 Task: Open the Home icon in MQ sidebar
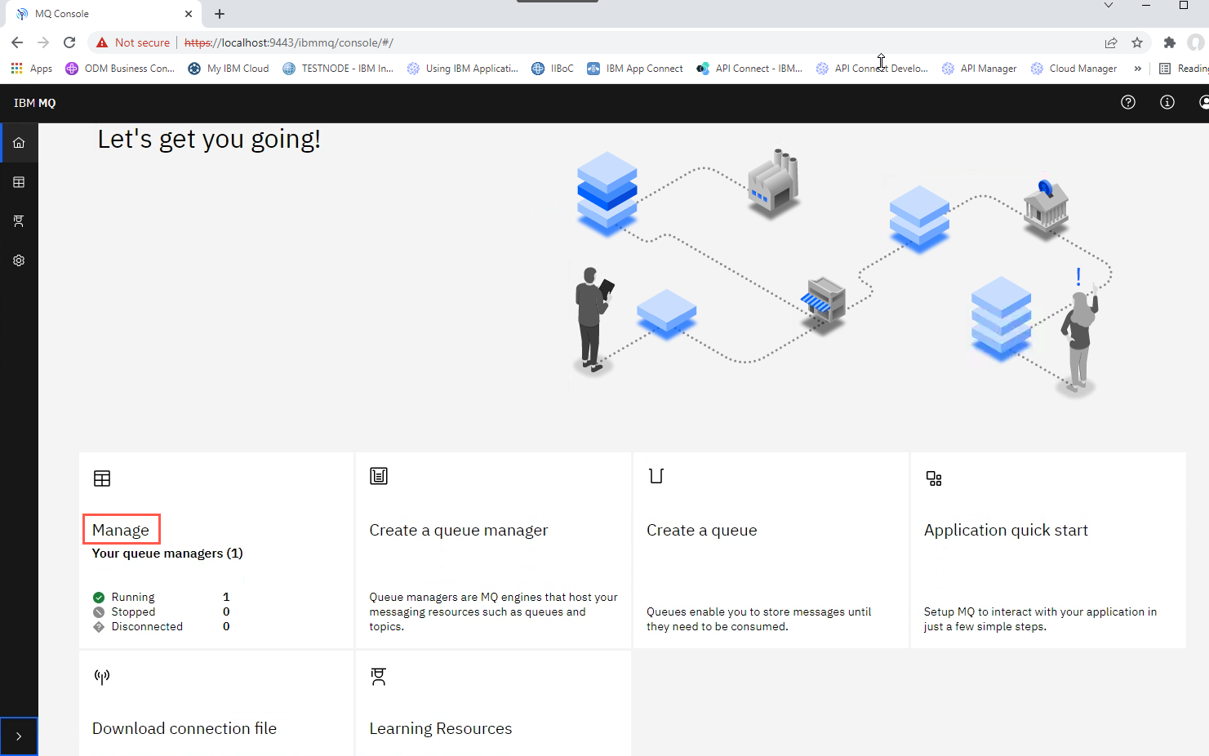click(19, 143)
